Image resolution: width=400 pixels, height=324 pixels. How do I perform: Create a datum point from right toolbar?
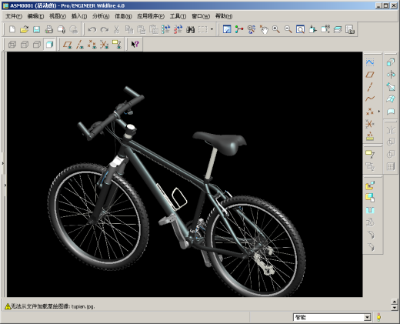coord(370,111)
